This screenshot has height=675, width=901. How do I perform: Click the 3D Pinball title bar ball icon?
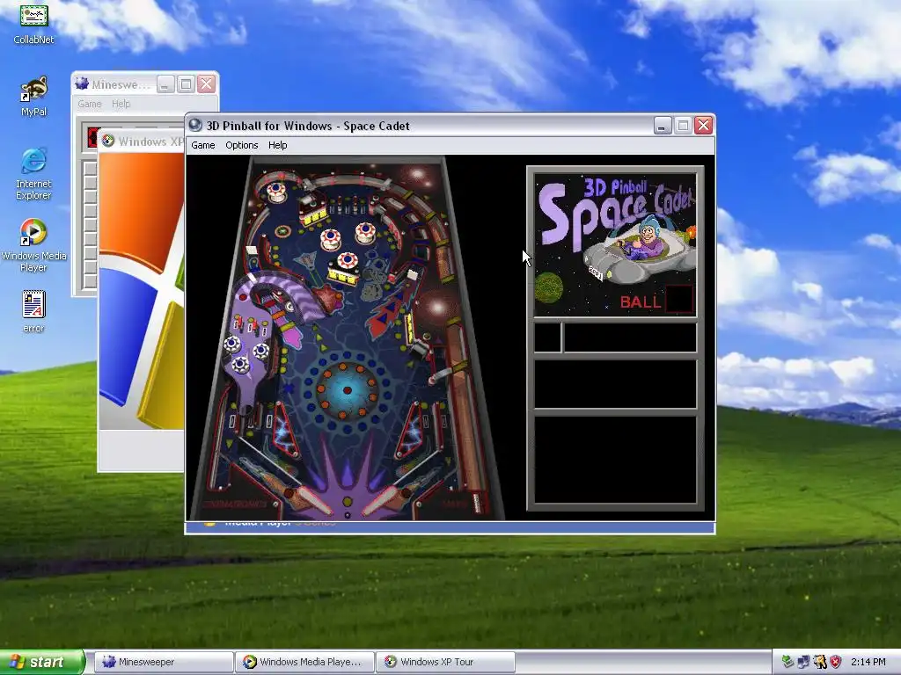pos(195,125)
